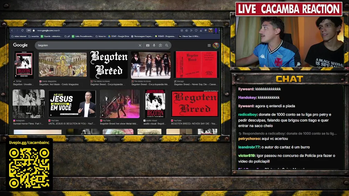Open the Metal Archives band photo result

[x=151, y=65]
